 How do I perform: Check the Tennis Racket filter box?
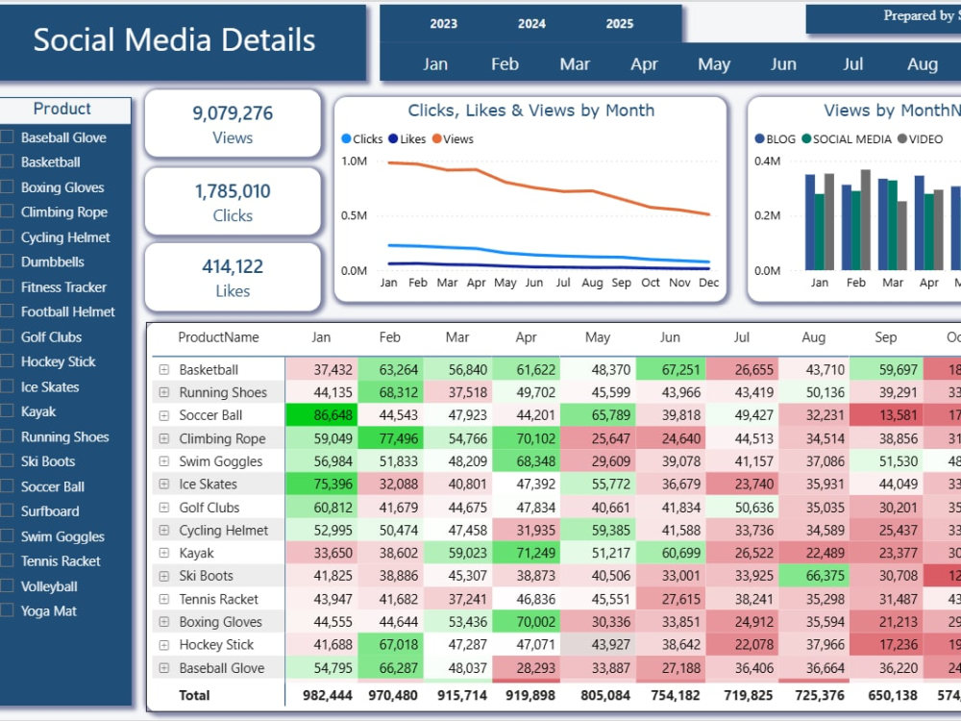tap(7, 560)
